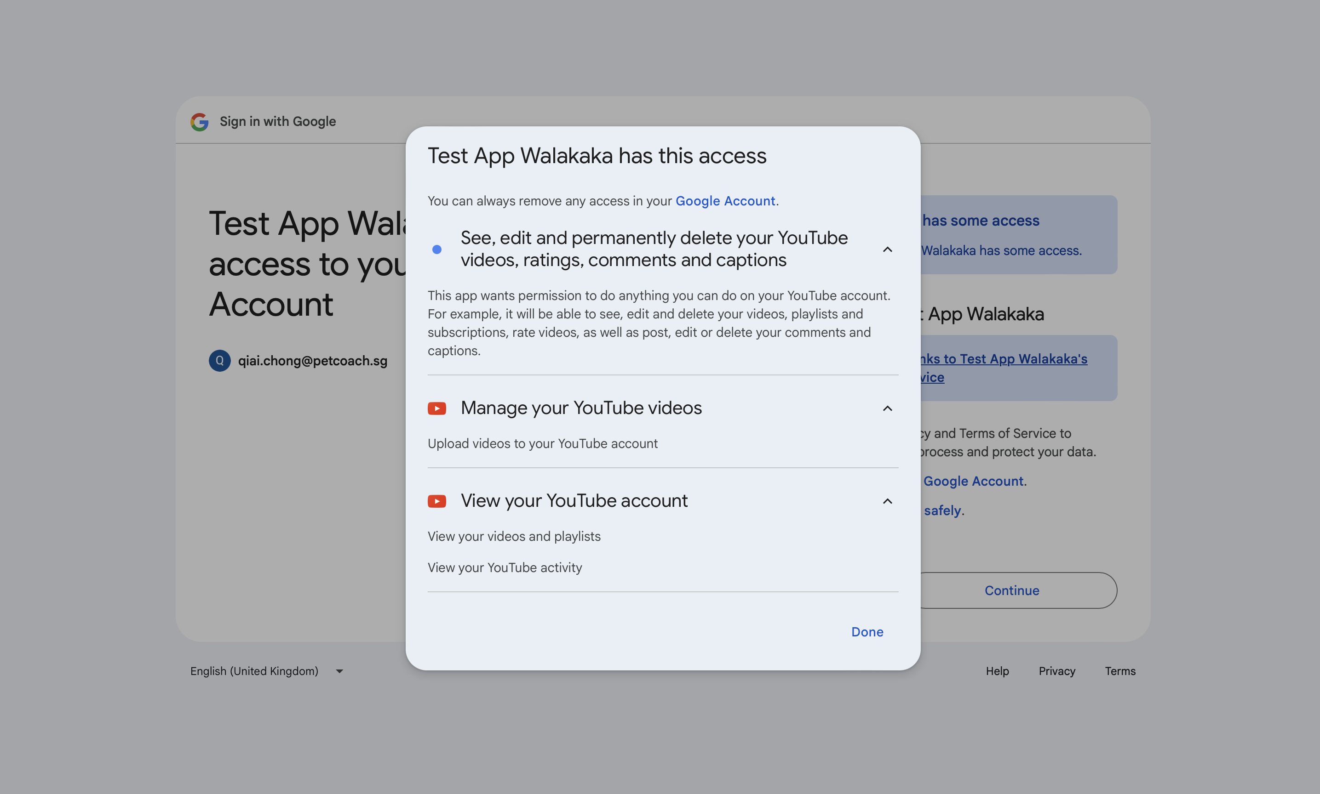Screen dimensions: 1320x794
Task: Click the YouTube icon next to View your YouTube account
Action: [x=437, y=501]
